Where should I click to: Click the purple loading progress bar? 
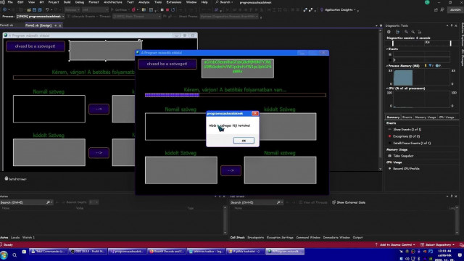pos(236,95)
